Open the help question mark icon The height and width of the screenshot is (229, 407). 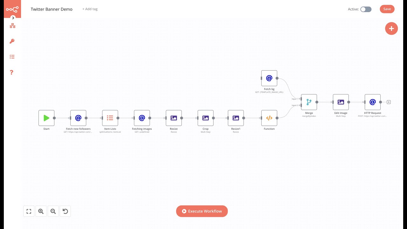click(12, 72)
